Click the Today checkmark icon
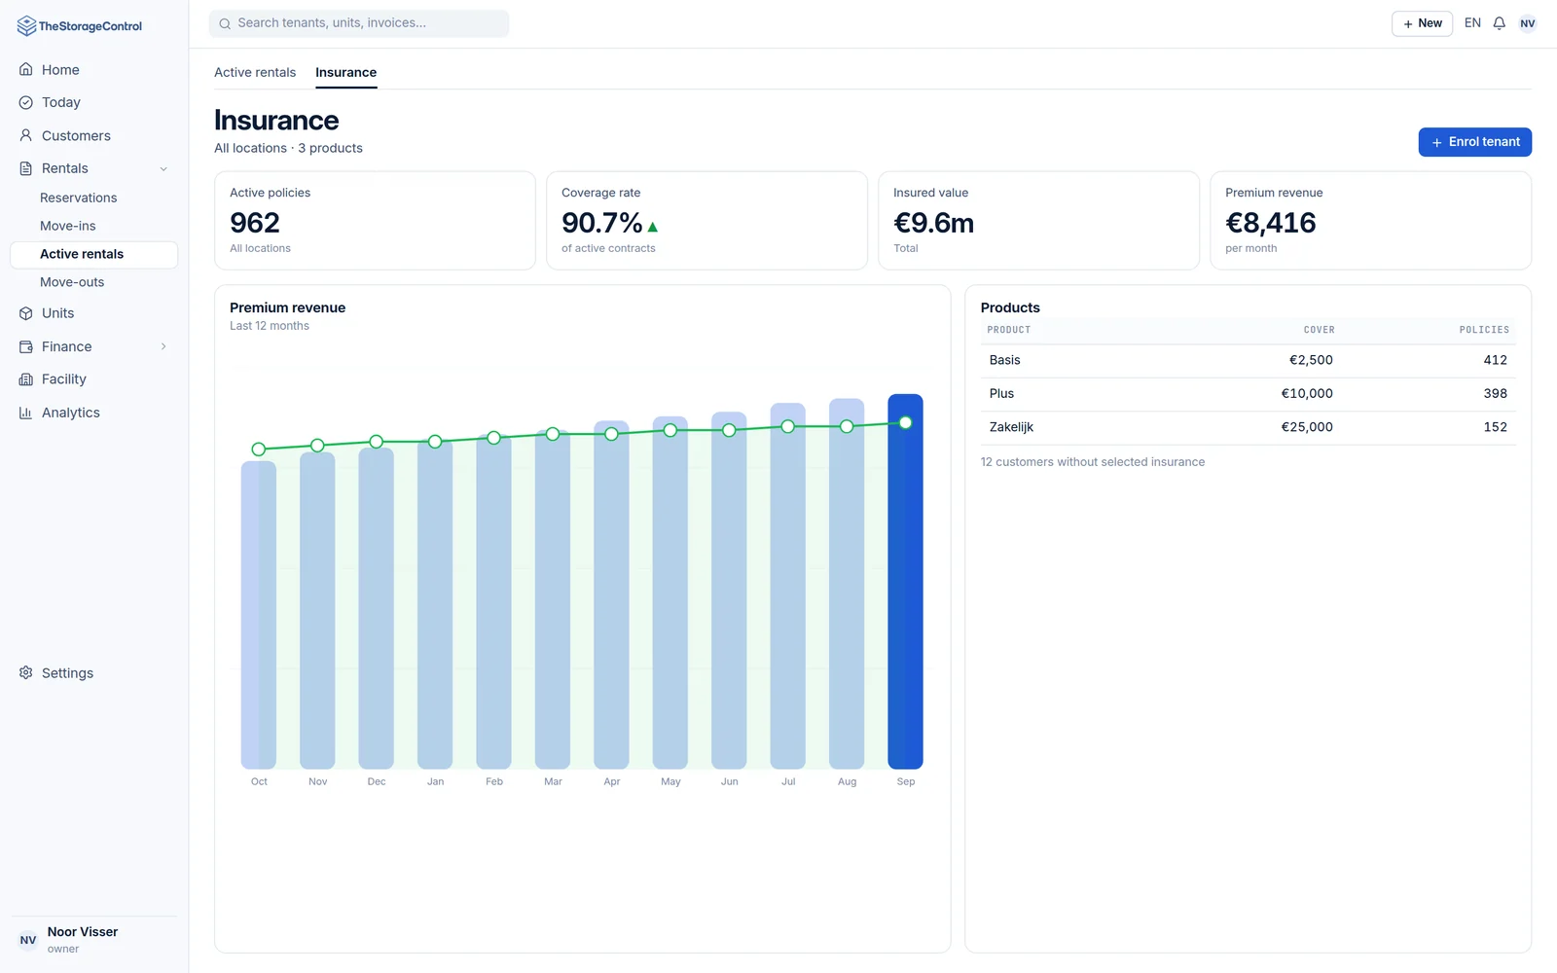Image resolution: width=1557 pixels, height=973 pixels. [x=26, y=102]
